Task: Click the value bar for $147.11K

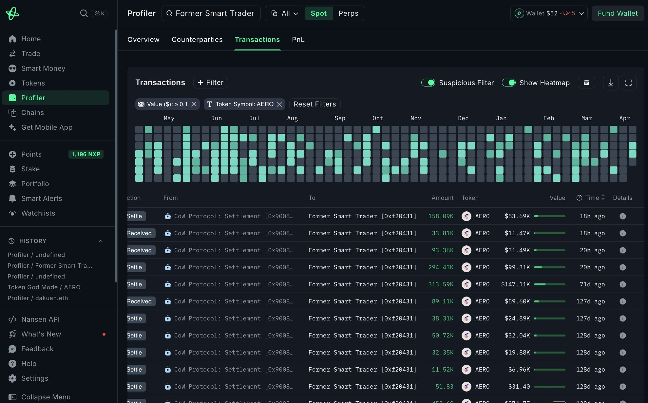Action: tap(549, 284)
